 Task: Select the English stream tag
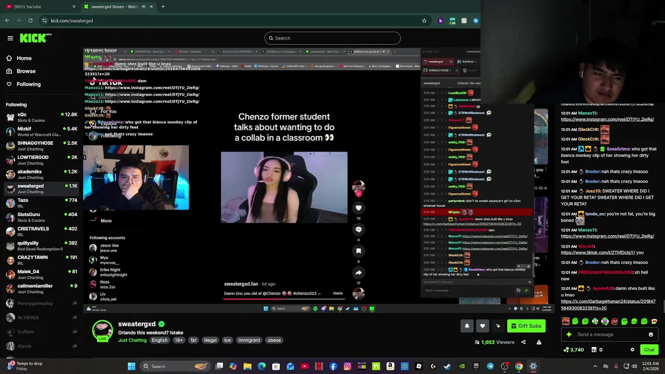tap(159, 340)
